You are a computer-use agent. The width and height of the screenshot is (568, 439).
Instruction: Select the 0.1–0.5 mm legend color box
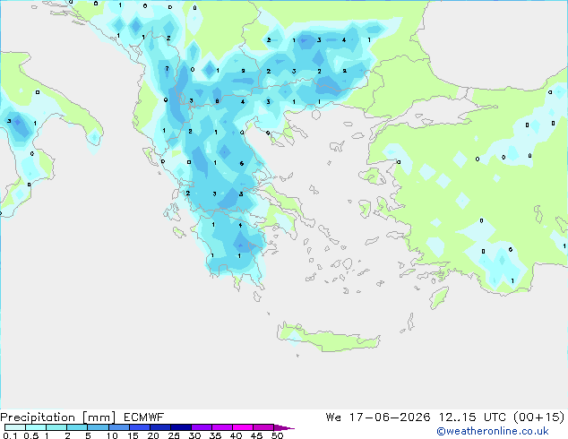tap(15, 427)
